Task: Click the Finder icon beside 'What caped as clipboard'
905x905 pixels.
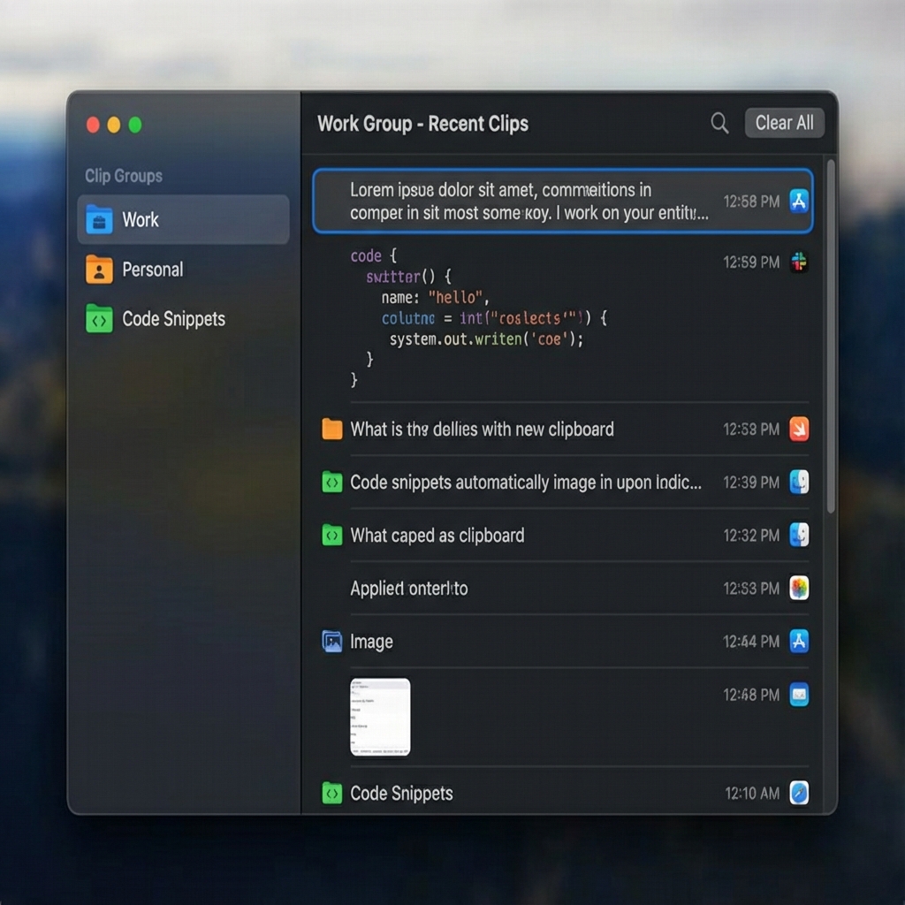Action: coord(799,536)
